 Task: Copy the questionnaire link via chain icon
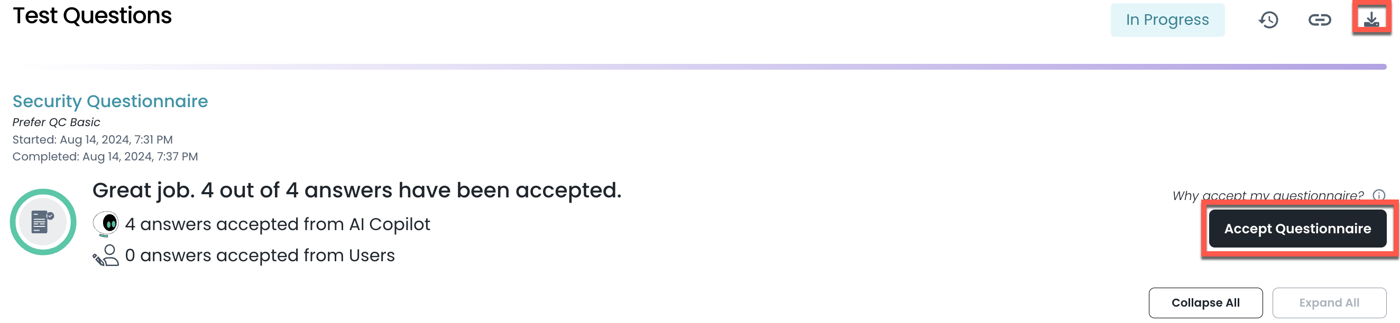1319,20
